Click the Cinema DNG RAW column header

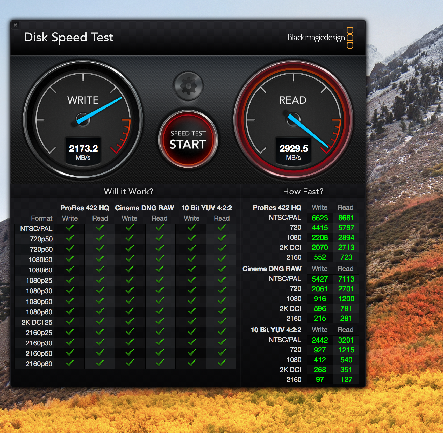pos(144,208)
